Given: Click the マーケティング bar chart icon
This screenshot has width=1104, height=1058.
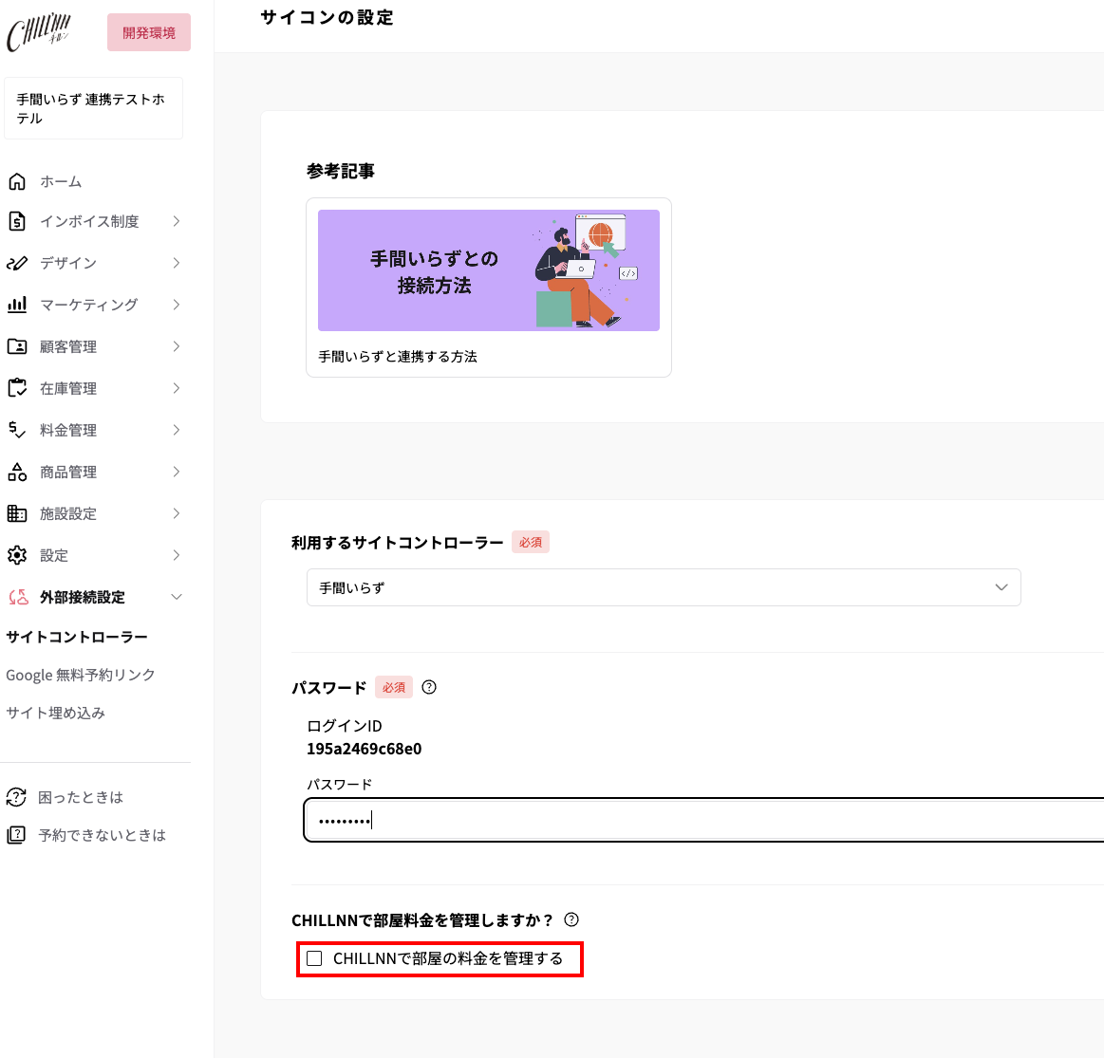Looking at the screenshot, I should coord(17,304).
